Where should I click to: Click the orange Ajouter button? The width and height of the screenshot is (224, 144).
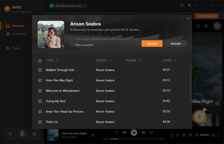pyautogui.click(x=152, y=44)
